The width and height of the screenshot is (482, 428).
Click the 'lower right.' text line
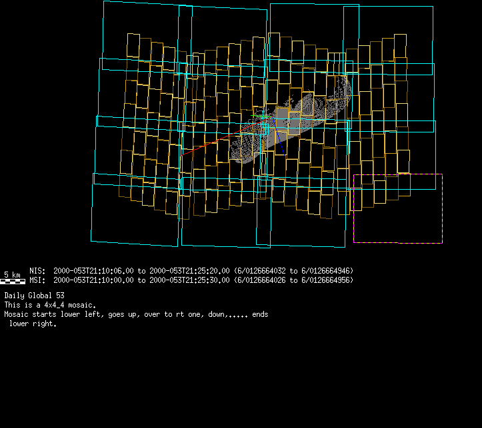click(33, 324)
